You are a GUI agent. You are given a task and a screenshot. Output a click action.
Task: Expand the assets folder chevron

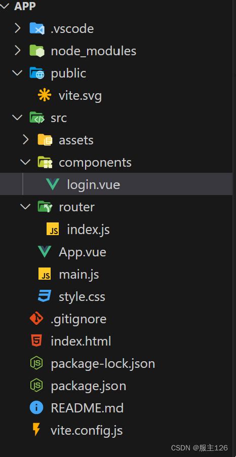pos(26,140)
